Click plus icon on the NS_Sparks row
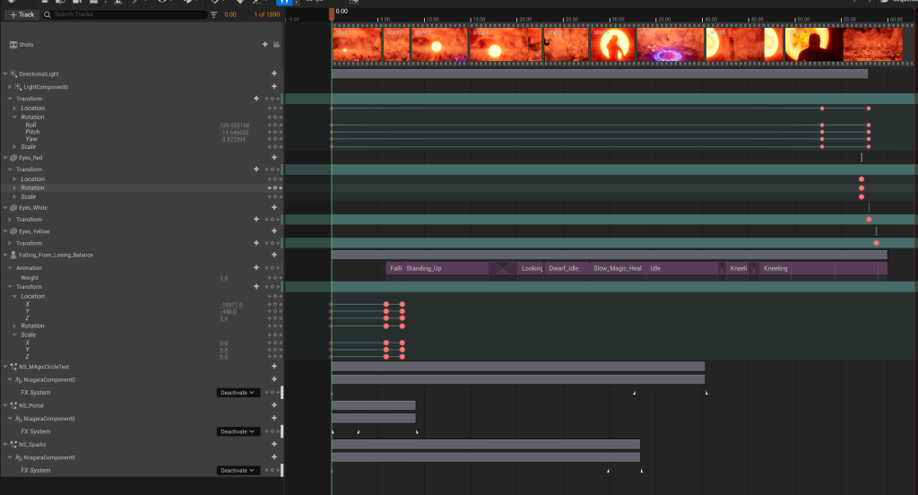This screenshot has width=918, height=495. (x=274, y=444)
